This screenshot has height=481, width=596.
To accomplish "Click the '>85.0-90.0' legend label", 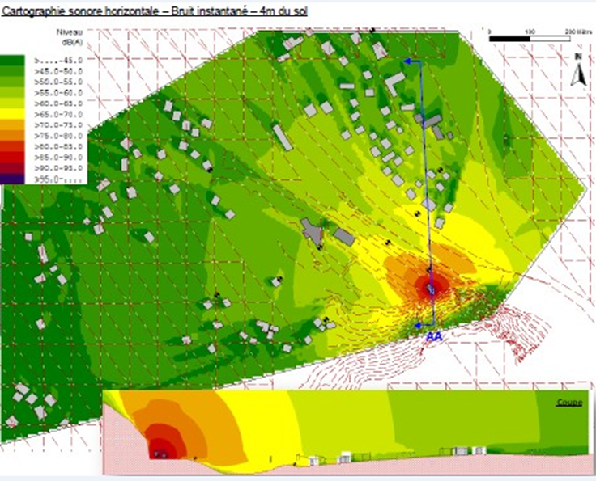I will [x=58, y=158].
